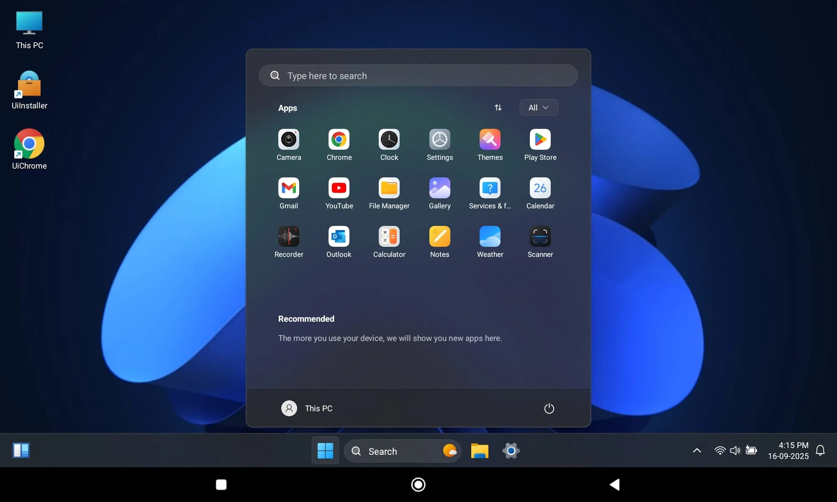837x502 pixels.
Task: Toggle the sort order of apps
Action: coord(498,108)
